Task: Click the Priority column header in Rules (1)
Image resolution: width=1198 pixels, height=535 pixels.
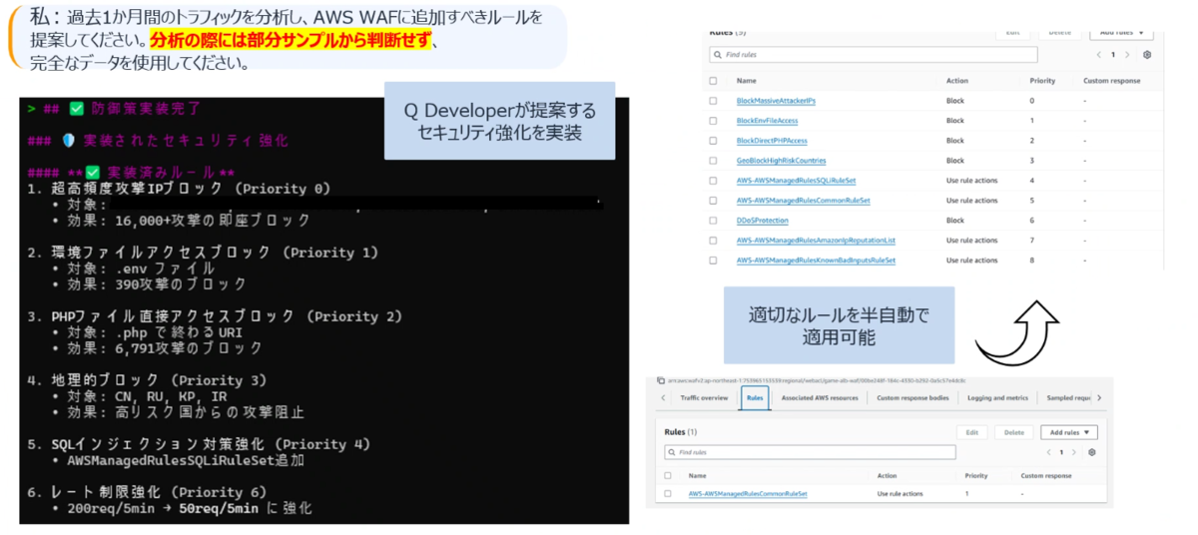Action: [976, 476]
